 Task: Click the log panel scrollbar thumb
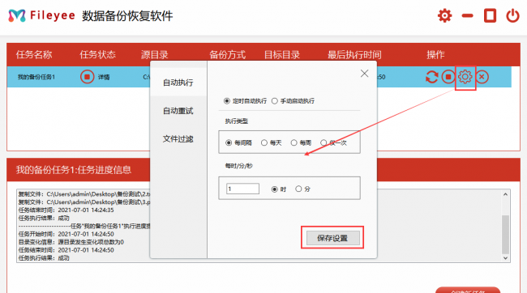(505, 235)
